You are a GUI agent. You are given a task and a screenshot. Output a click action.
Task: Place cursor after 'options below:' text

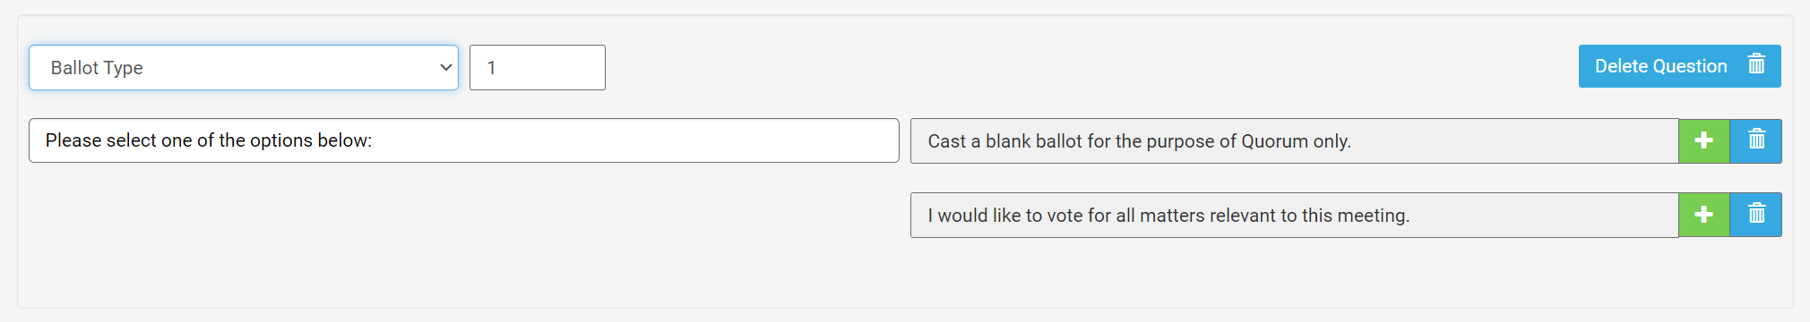[374, 140]
